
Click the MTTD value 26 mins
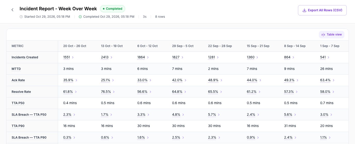(x=326, y=69)
